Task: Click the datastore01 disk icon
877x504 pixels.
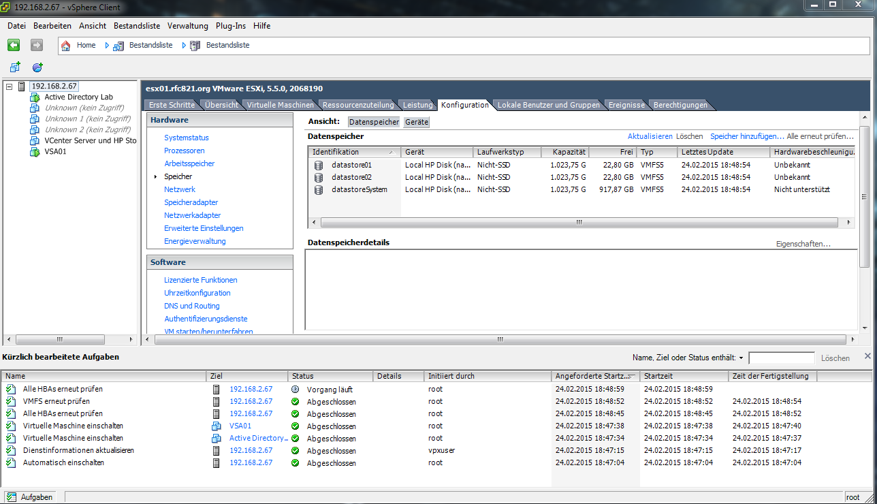Action: [318, 165]
